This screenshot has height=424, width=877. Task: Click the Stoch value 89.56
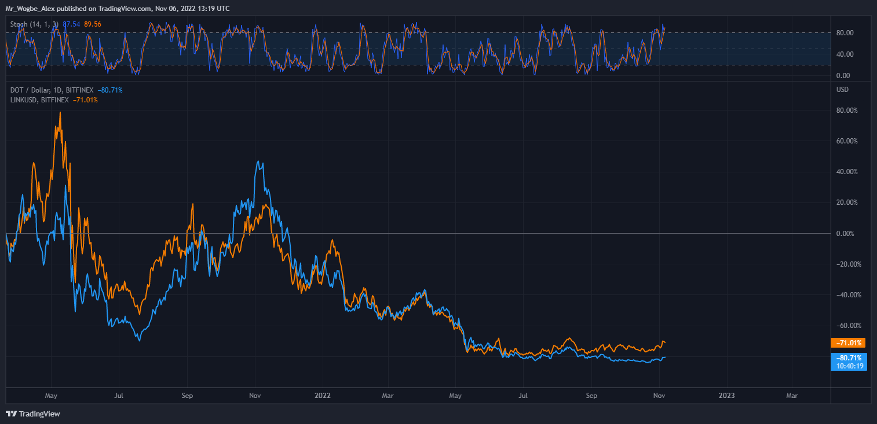click(x=93, y=24)
